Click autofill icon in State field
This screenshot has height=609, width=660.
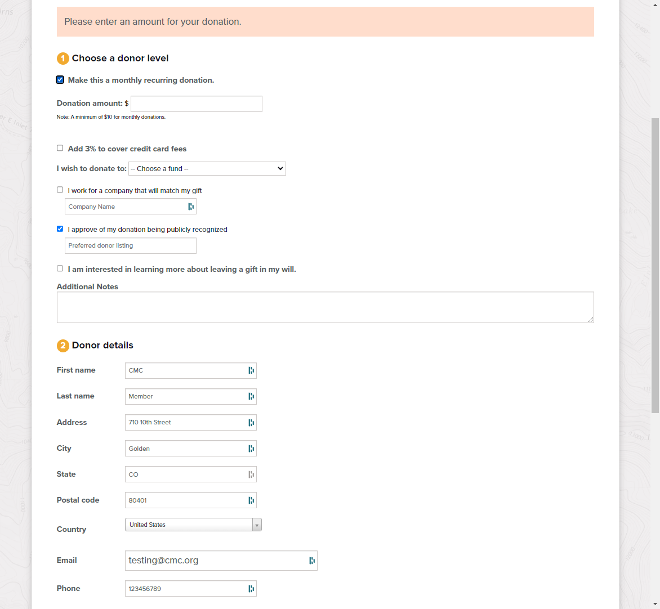(x=251, y=474)
